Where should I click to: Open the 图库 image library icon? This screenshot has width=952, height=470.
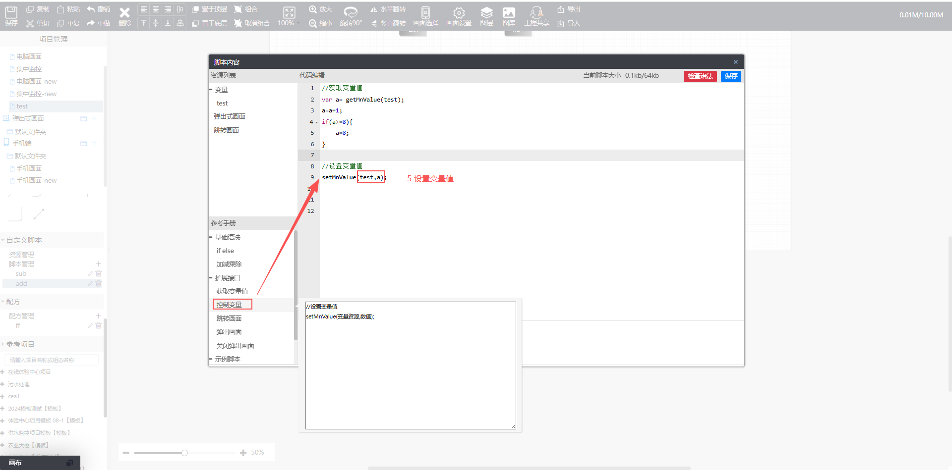(x=509, y=13)
